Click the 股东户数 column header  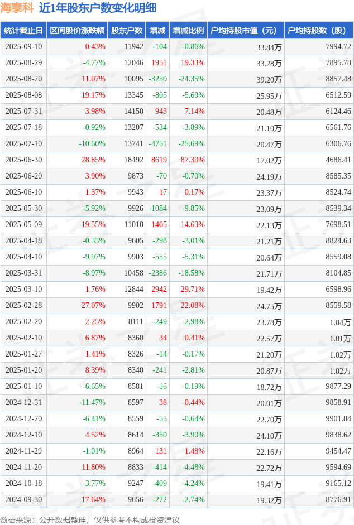(127, 31)
